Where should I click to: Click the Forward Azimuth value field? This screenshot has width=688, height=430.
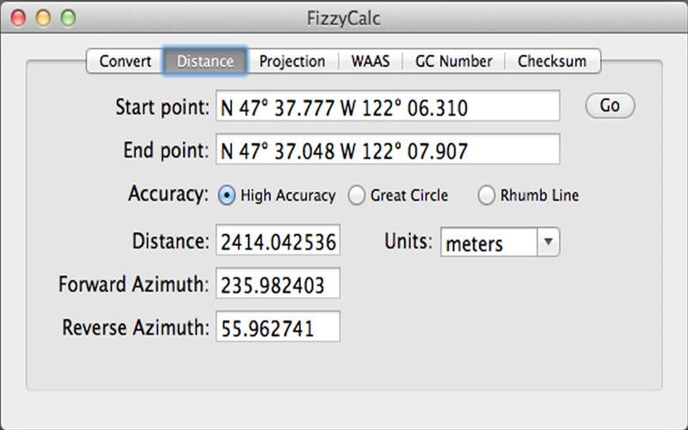point(278,284)
